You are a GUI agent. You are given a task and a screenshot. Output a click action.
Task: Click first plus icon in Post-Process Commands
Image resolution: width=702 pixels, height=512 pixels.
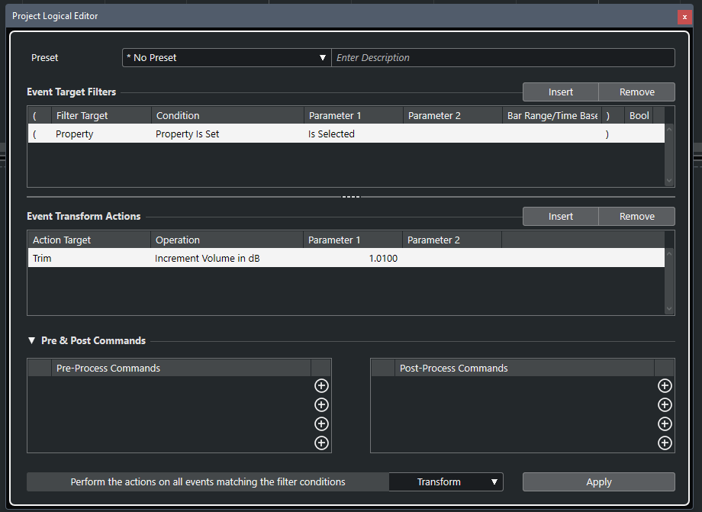[x=665, y=386]
